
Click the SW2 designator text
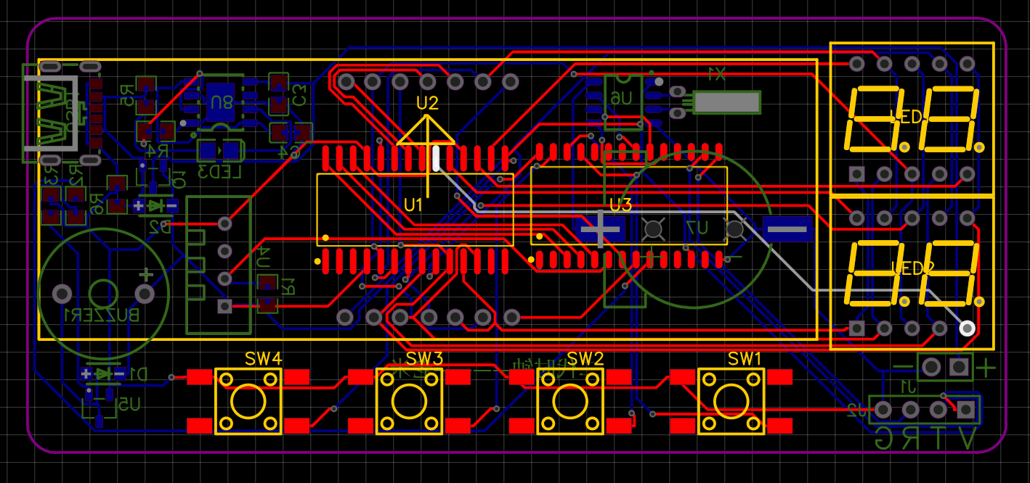585,358
